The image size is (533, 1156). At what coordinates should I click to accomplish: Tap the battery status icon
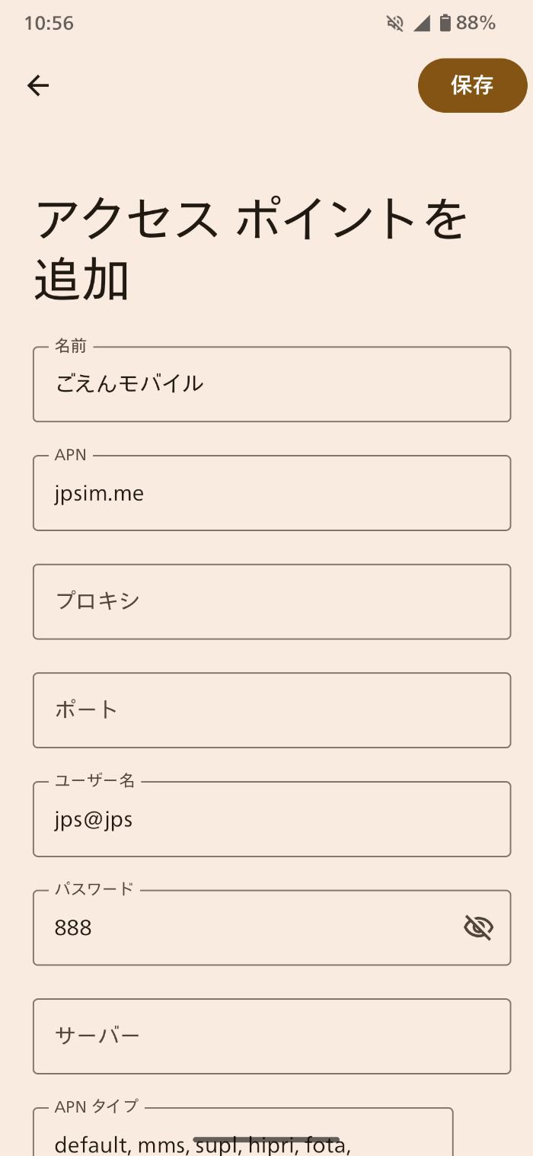click(x=445, y=24)
